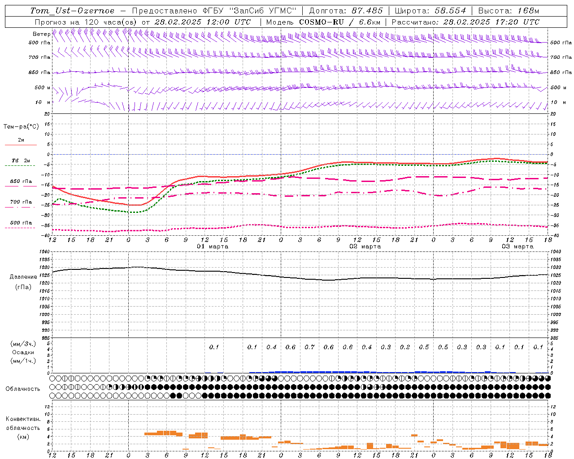Click the Облачность cloudiness label
This screenshot has height=459, width=574.
[x=23, y=389]
